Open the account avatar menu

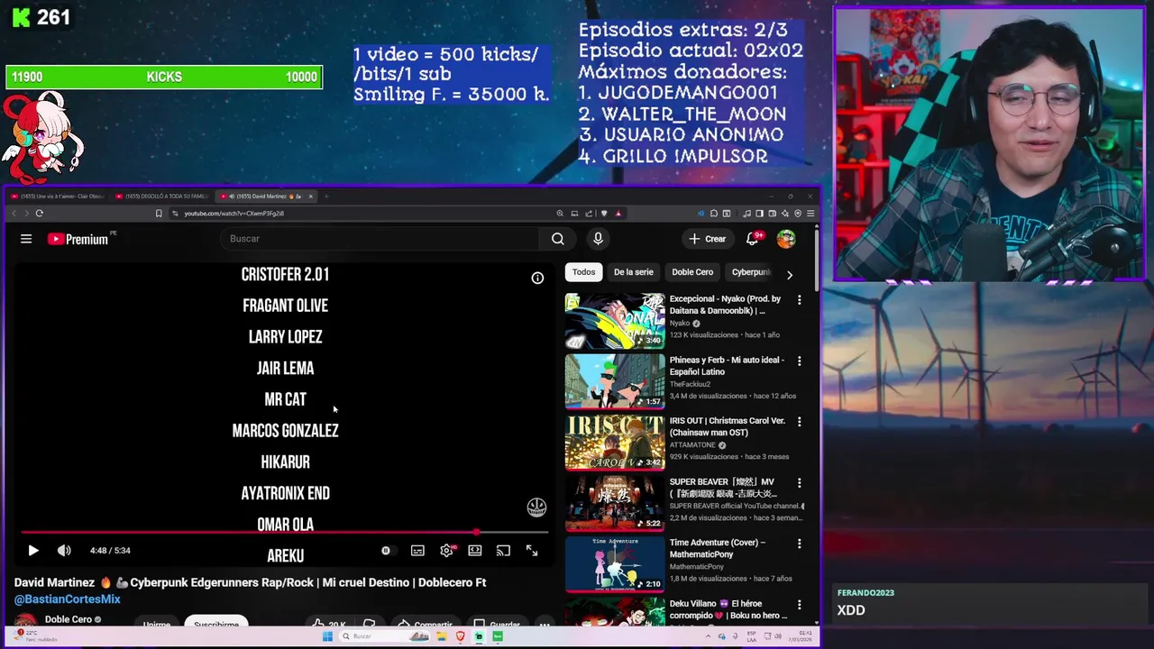point(786,239)
